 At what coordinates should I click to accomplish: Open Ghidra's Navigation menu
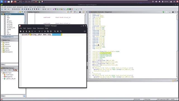point(20,7)
